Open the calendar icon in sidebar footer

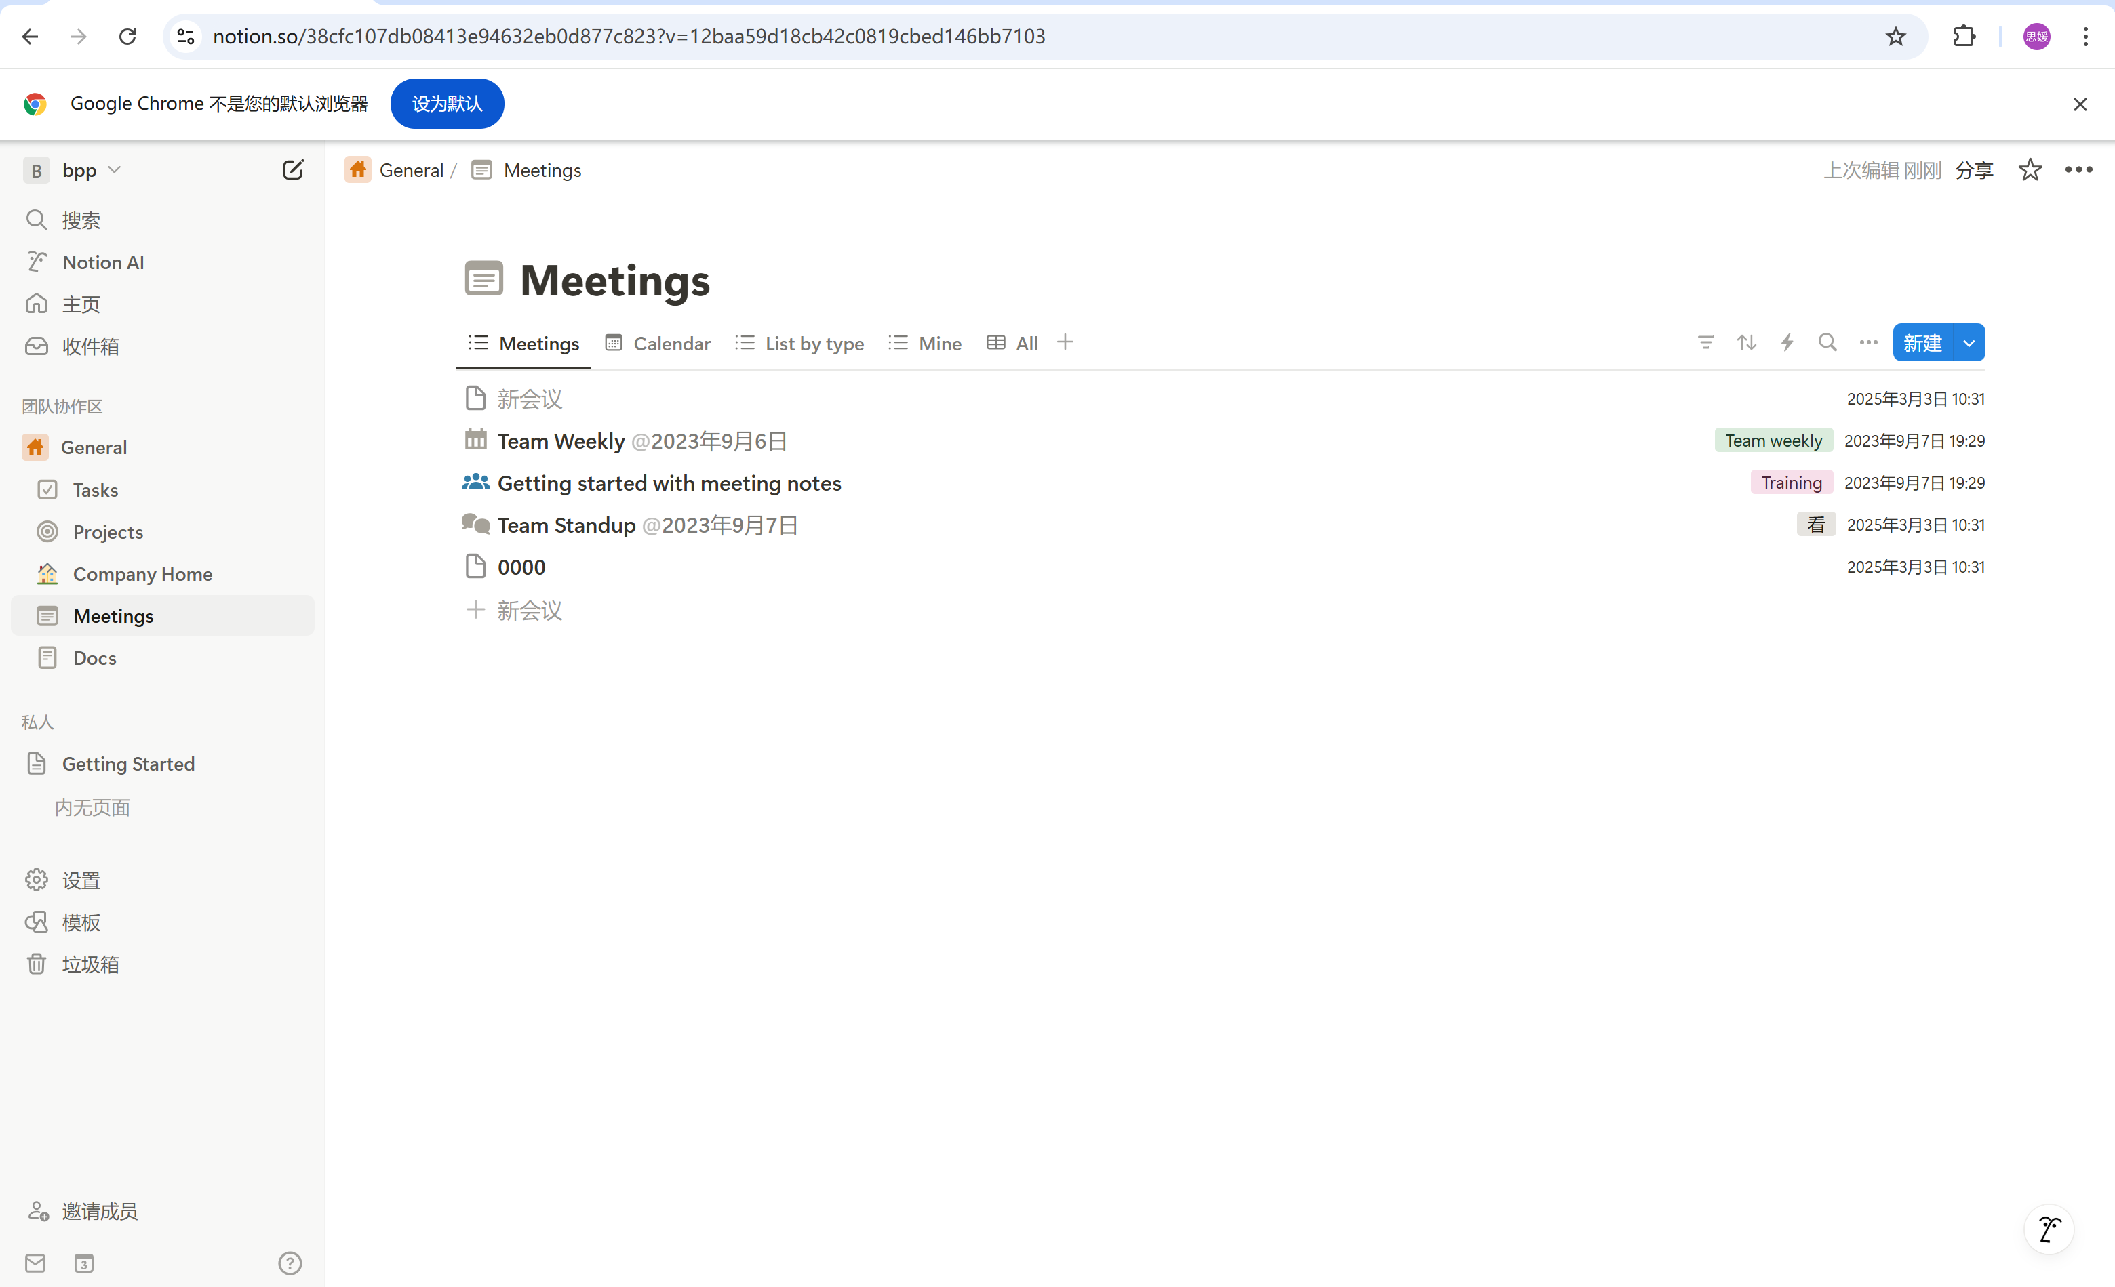pos(83,1263)
